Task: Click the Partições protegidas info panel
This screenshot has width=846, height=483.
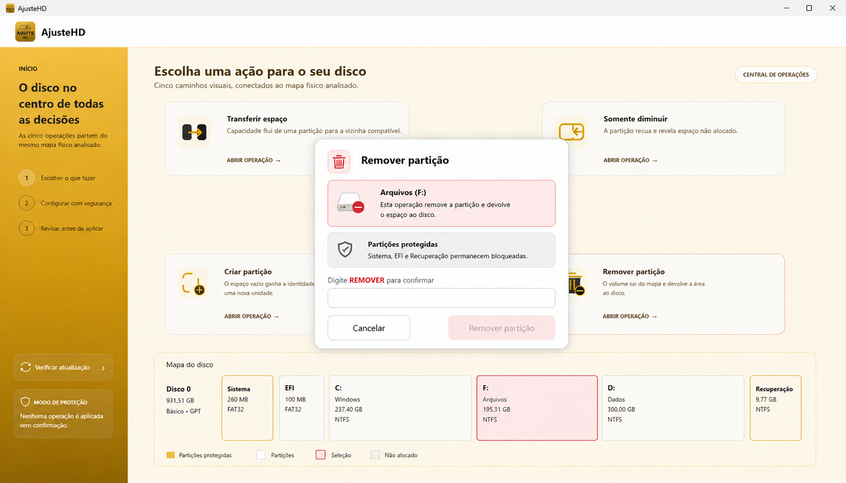Action: 441,250
